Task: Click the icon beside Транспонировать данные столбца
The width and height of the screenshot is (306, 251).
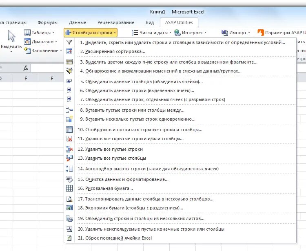Action: point(69,199)
